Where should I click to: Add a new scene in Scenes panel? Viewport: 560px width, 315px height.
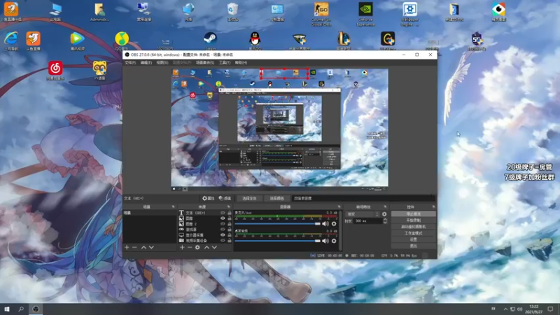[x=127, y=247]
